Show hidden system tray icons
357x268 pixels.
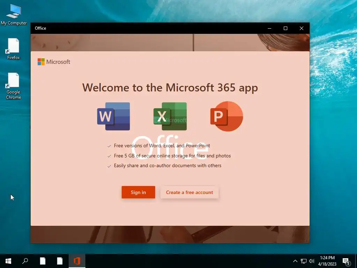pyautogui.click(x=295, y=261)
